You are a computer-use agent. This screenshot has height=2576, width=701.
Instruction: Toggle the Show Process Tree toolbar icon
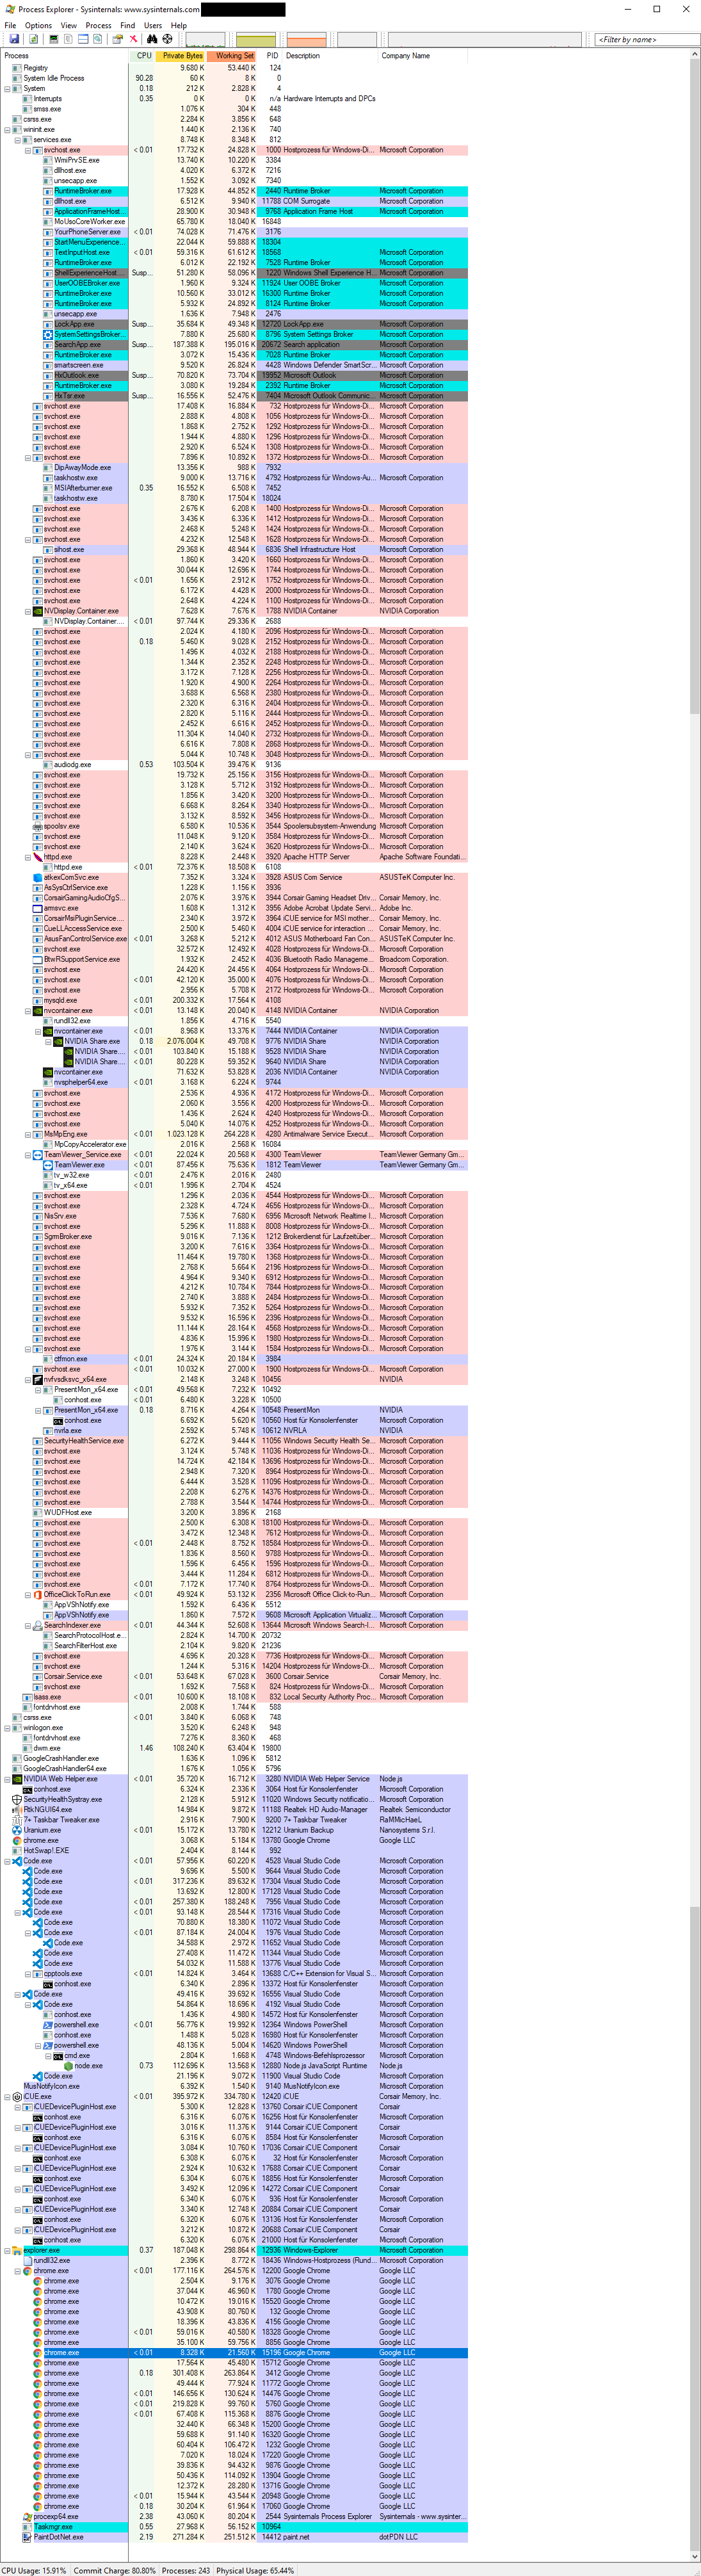point(68,39)
